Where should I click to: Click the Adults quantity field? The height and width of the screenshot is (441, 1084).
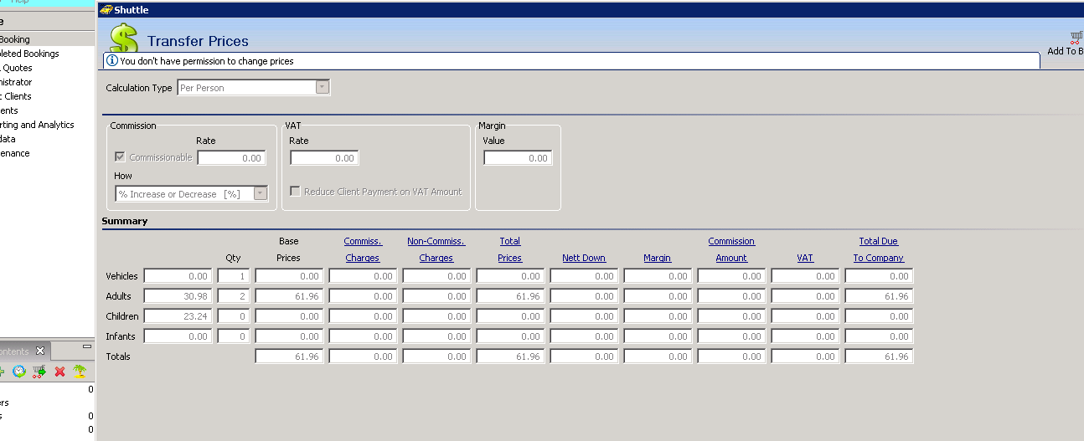(233, 296)
